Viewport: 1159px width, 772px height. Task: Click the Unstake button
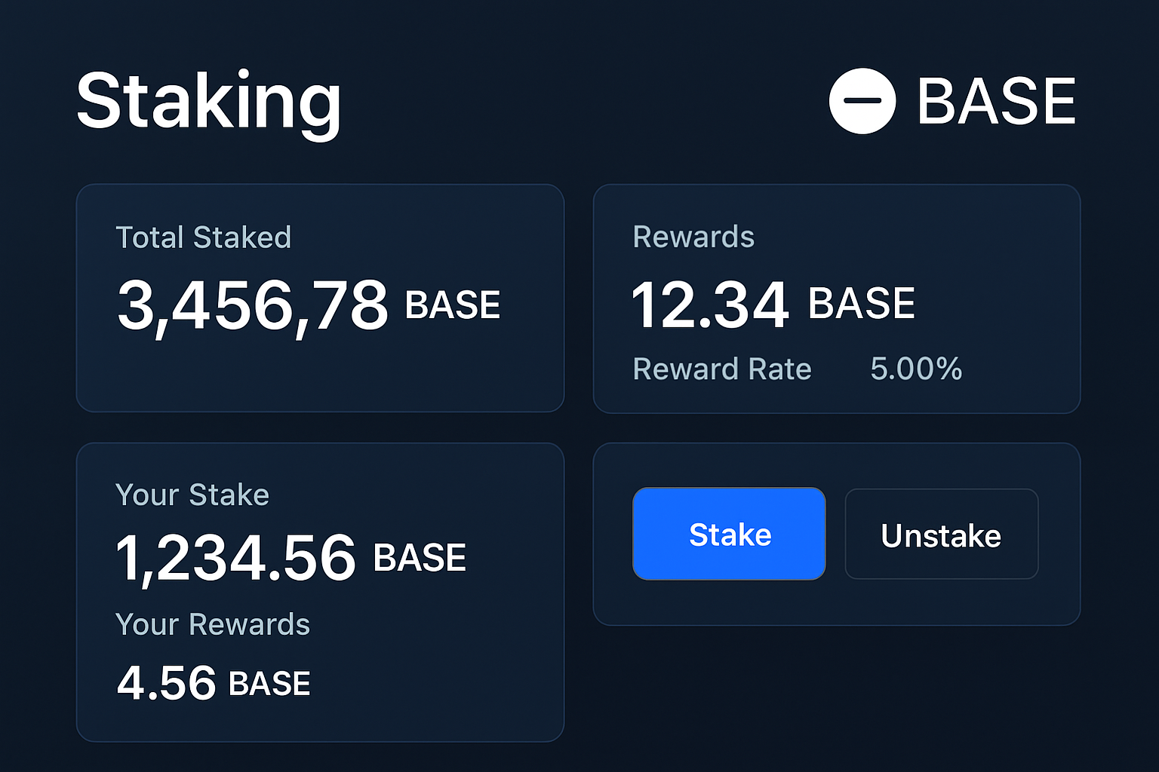pyautogui.click(x=941, y=535)
